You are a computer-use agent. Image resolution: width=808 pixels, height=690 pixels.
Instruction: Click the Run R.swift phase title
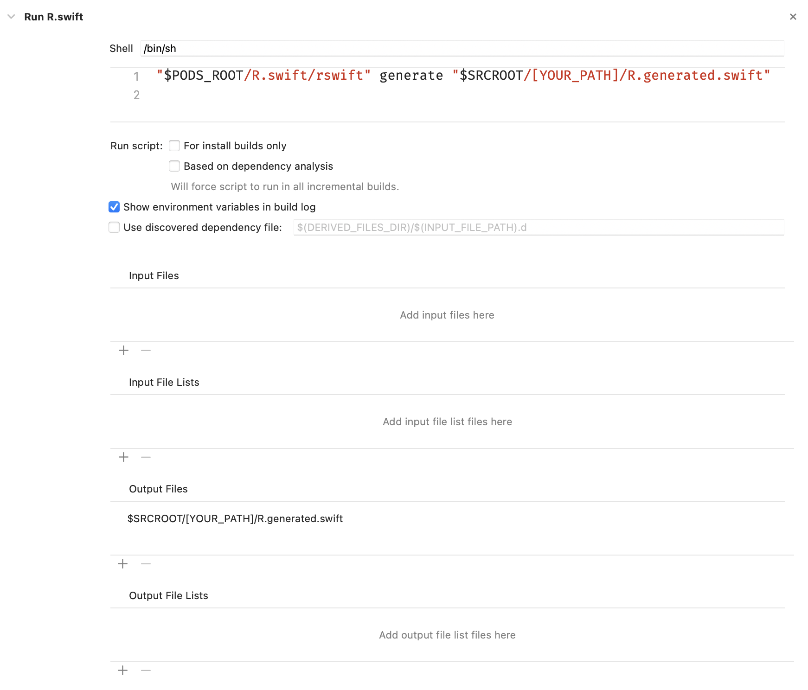click(x=54, y=17)
